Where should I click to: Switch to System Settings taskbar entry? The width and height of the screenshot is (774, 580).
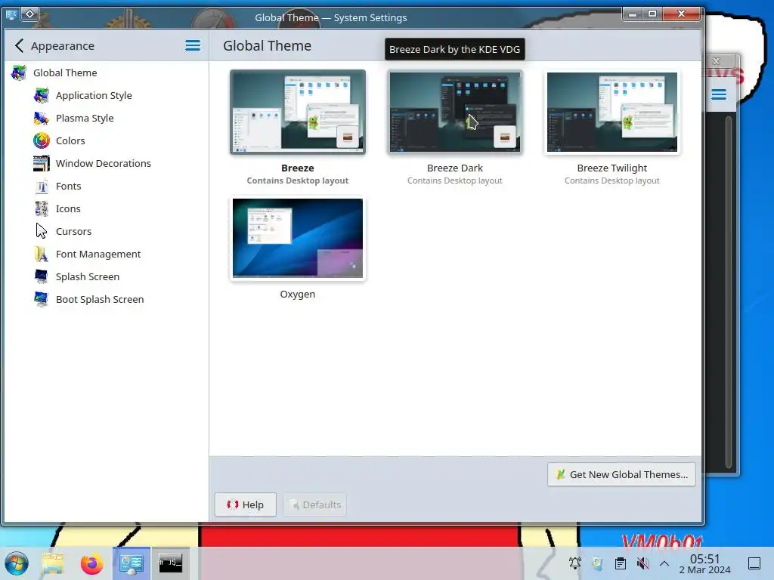click(x=132, y=563)
